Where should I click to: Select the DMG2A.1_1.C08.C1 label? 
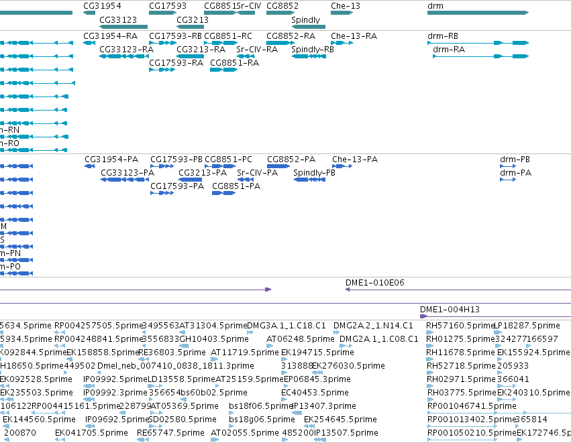pyautogui.click(x=379, y=339)
